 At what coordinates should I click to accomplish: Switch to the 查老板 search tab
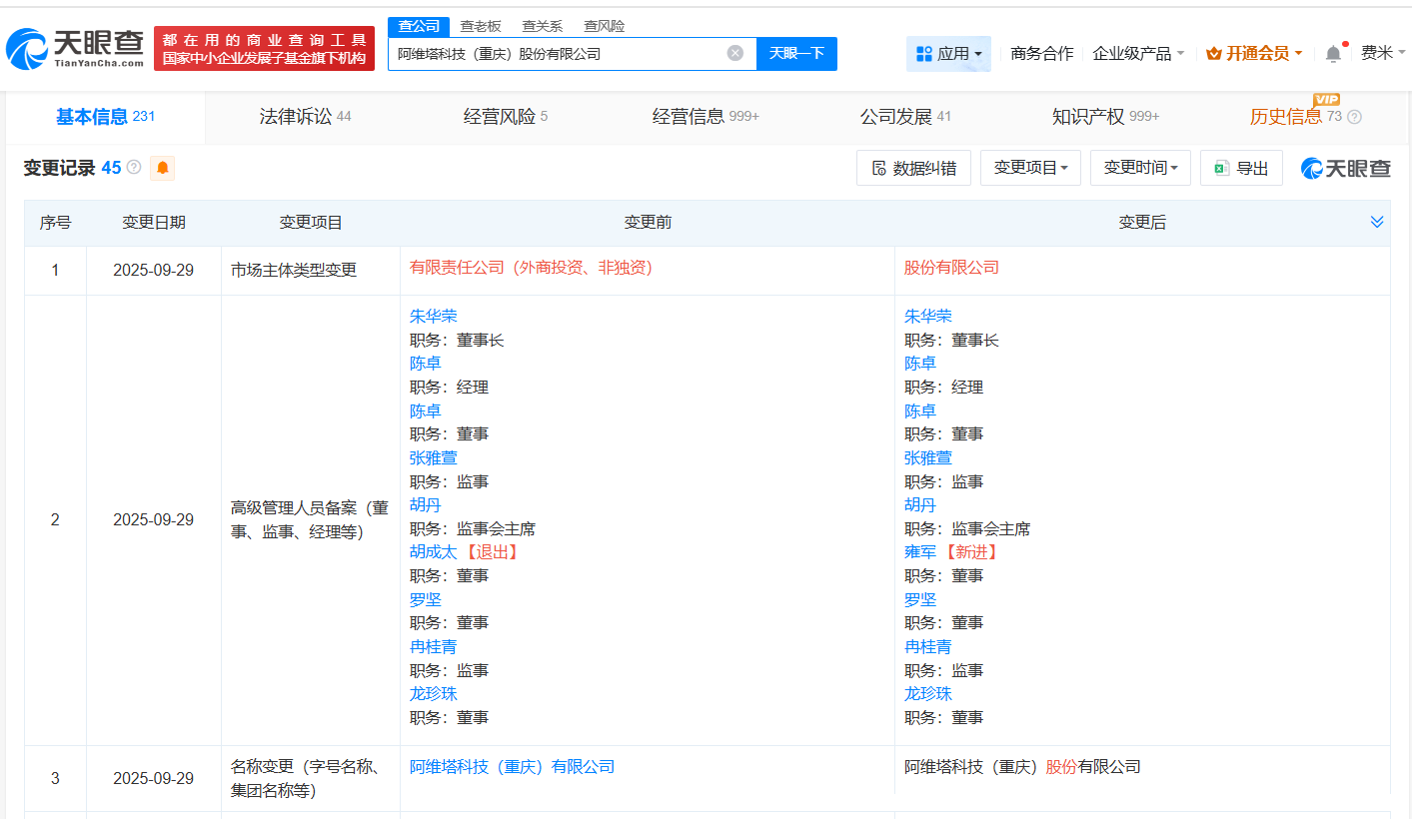click(479, 25)
